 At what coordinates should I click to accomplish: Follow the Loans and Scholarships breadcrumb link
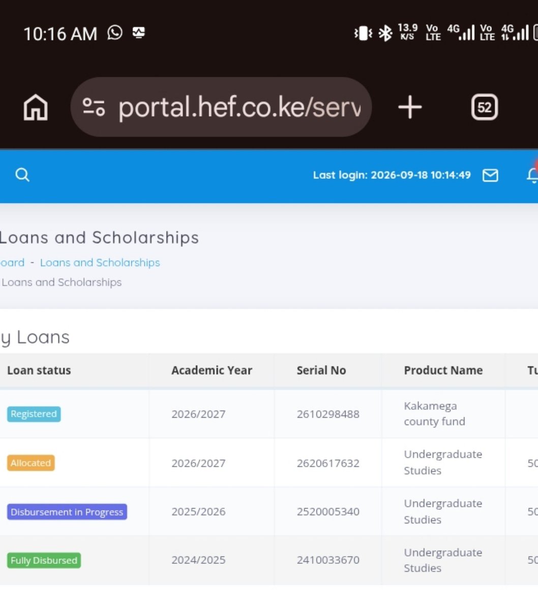(100, 262)
